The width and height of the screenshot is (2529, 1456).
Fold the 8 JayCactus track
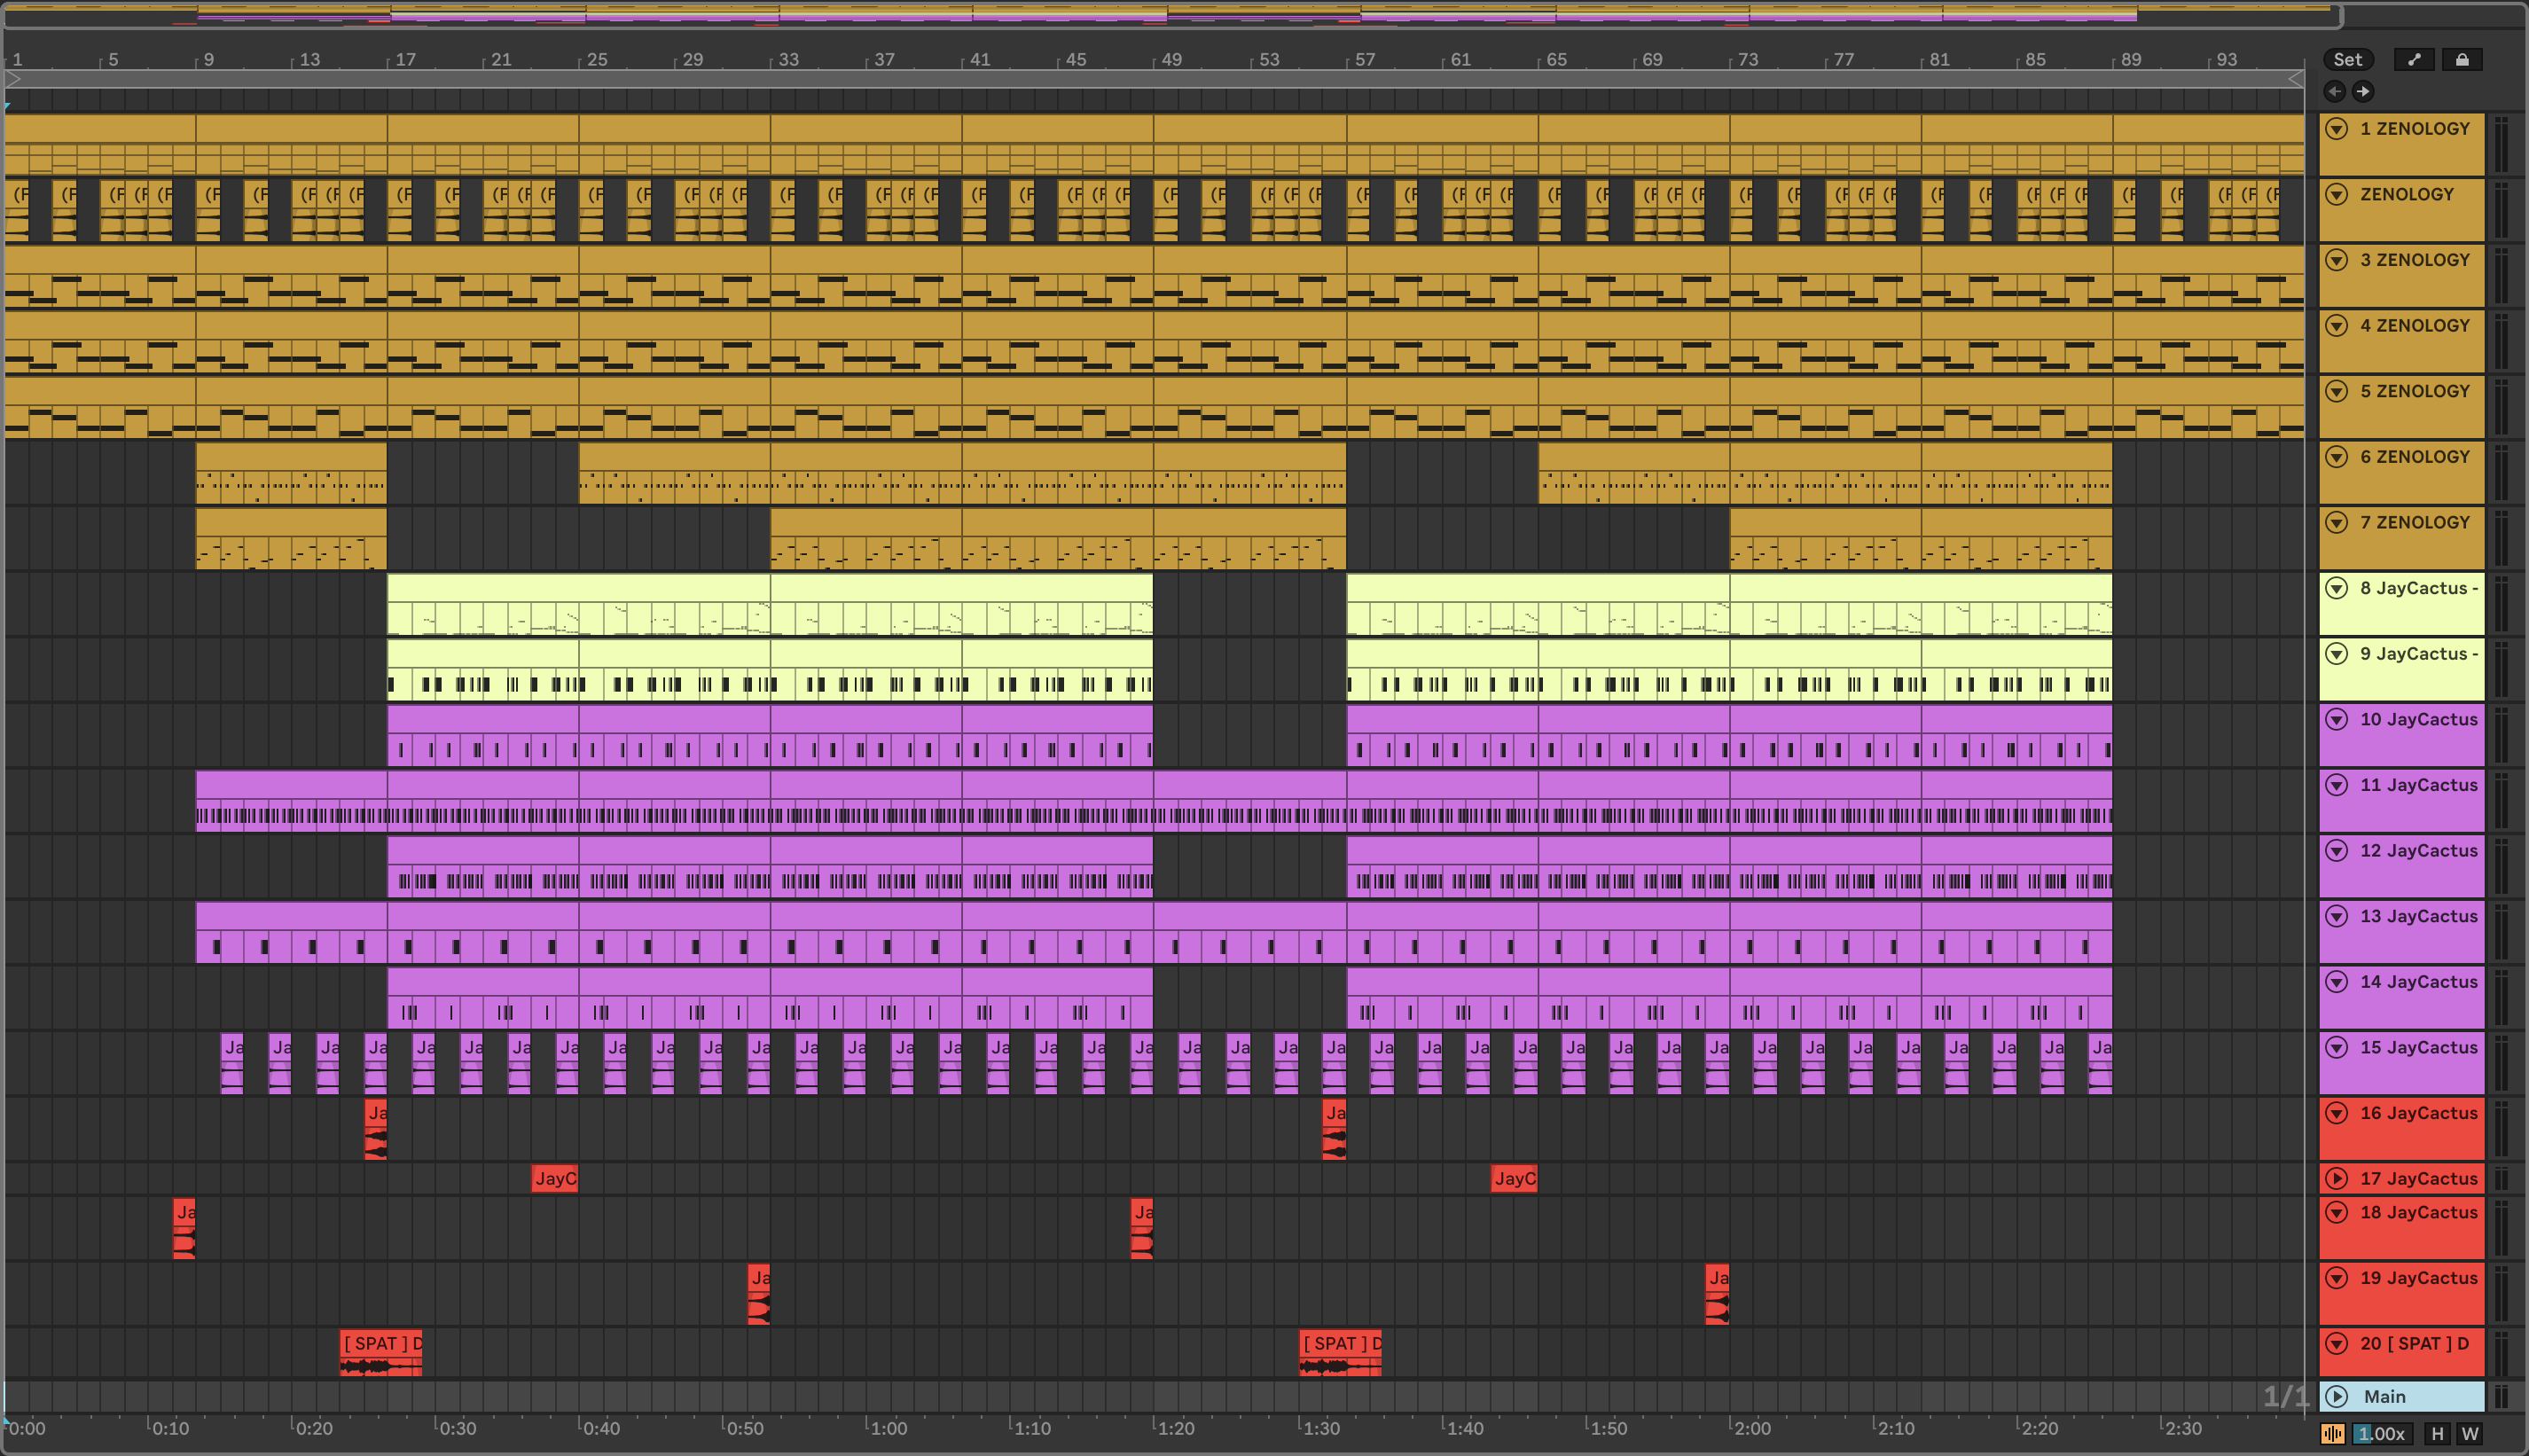[2336, 588]
